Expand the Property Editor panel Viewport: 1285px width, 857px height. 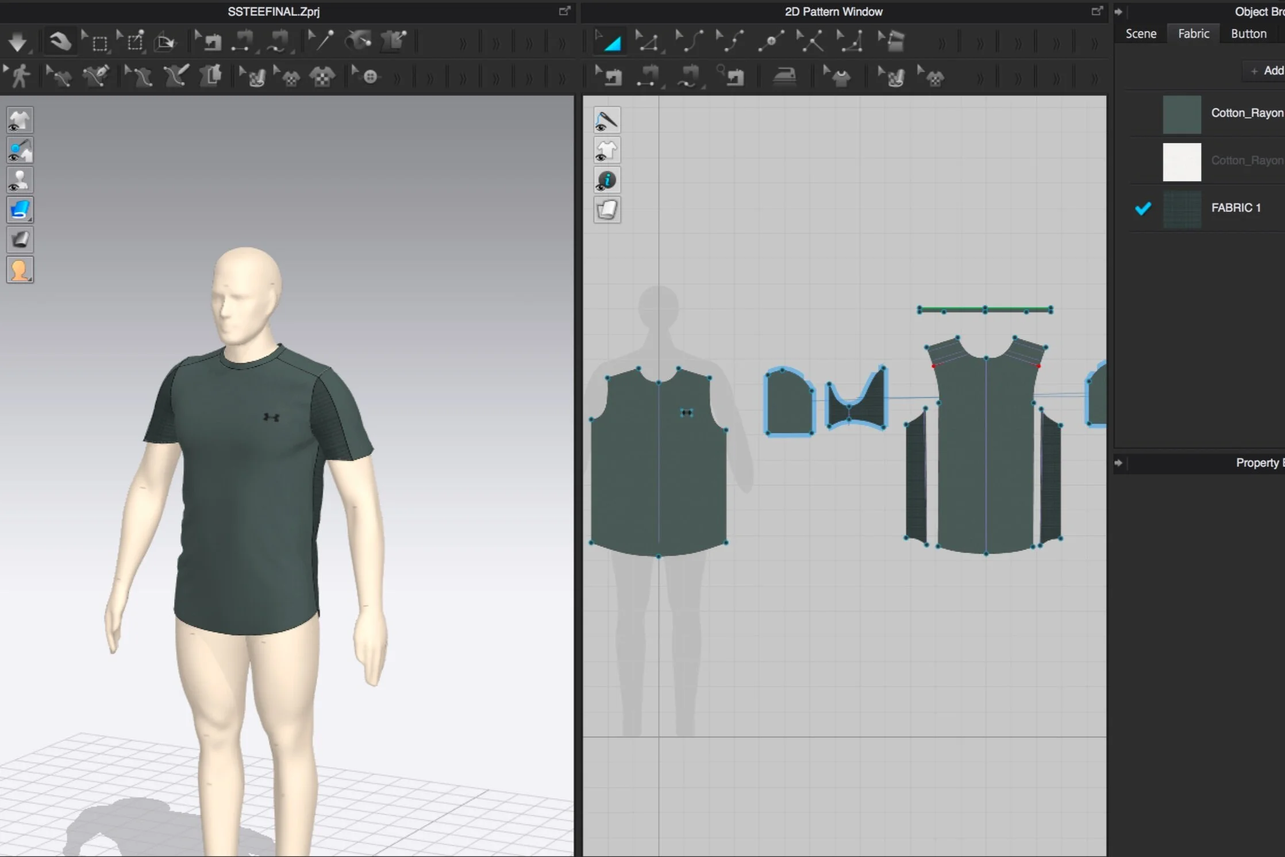[x=1119, y=462]
